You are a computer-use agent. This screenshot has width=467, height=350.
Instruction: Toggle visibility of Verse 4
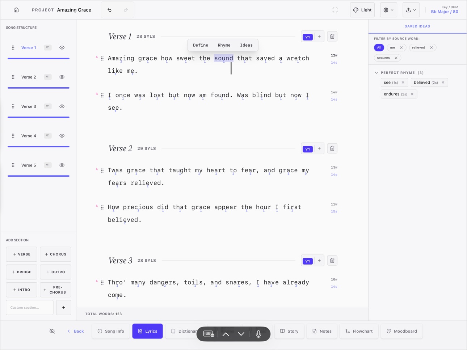[62, 136]
